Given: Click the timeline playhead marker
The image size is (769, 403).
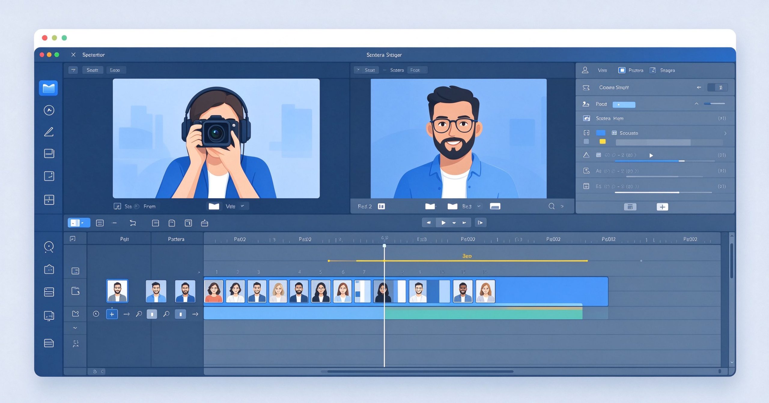Looking at the screenshot, I should click(384, 246).
